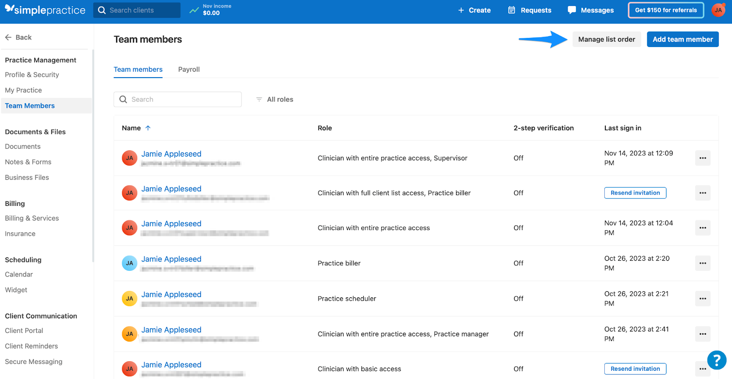The width and height of the screenshot is (732, 379).
Task: Click the SimplePractice logo
Action: pyautogui.click(x=45, y=10)
